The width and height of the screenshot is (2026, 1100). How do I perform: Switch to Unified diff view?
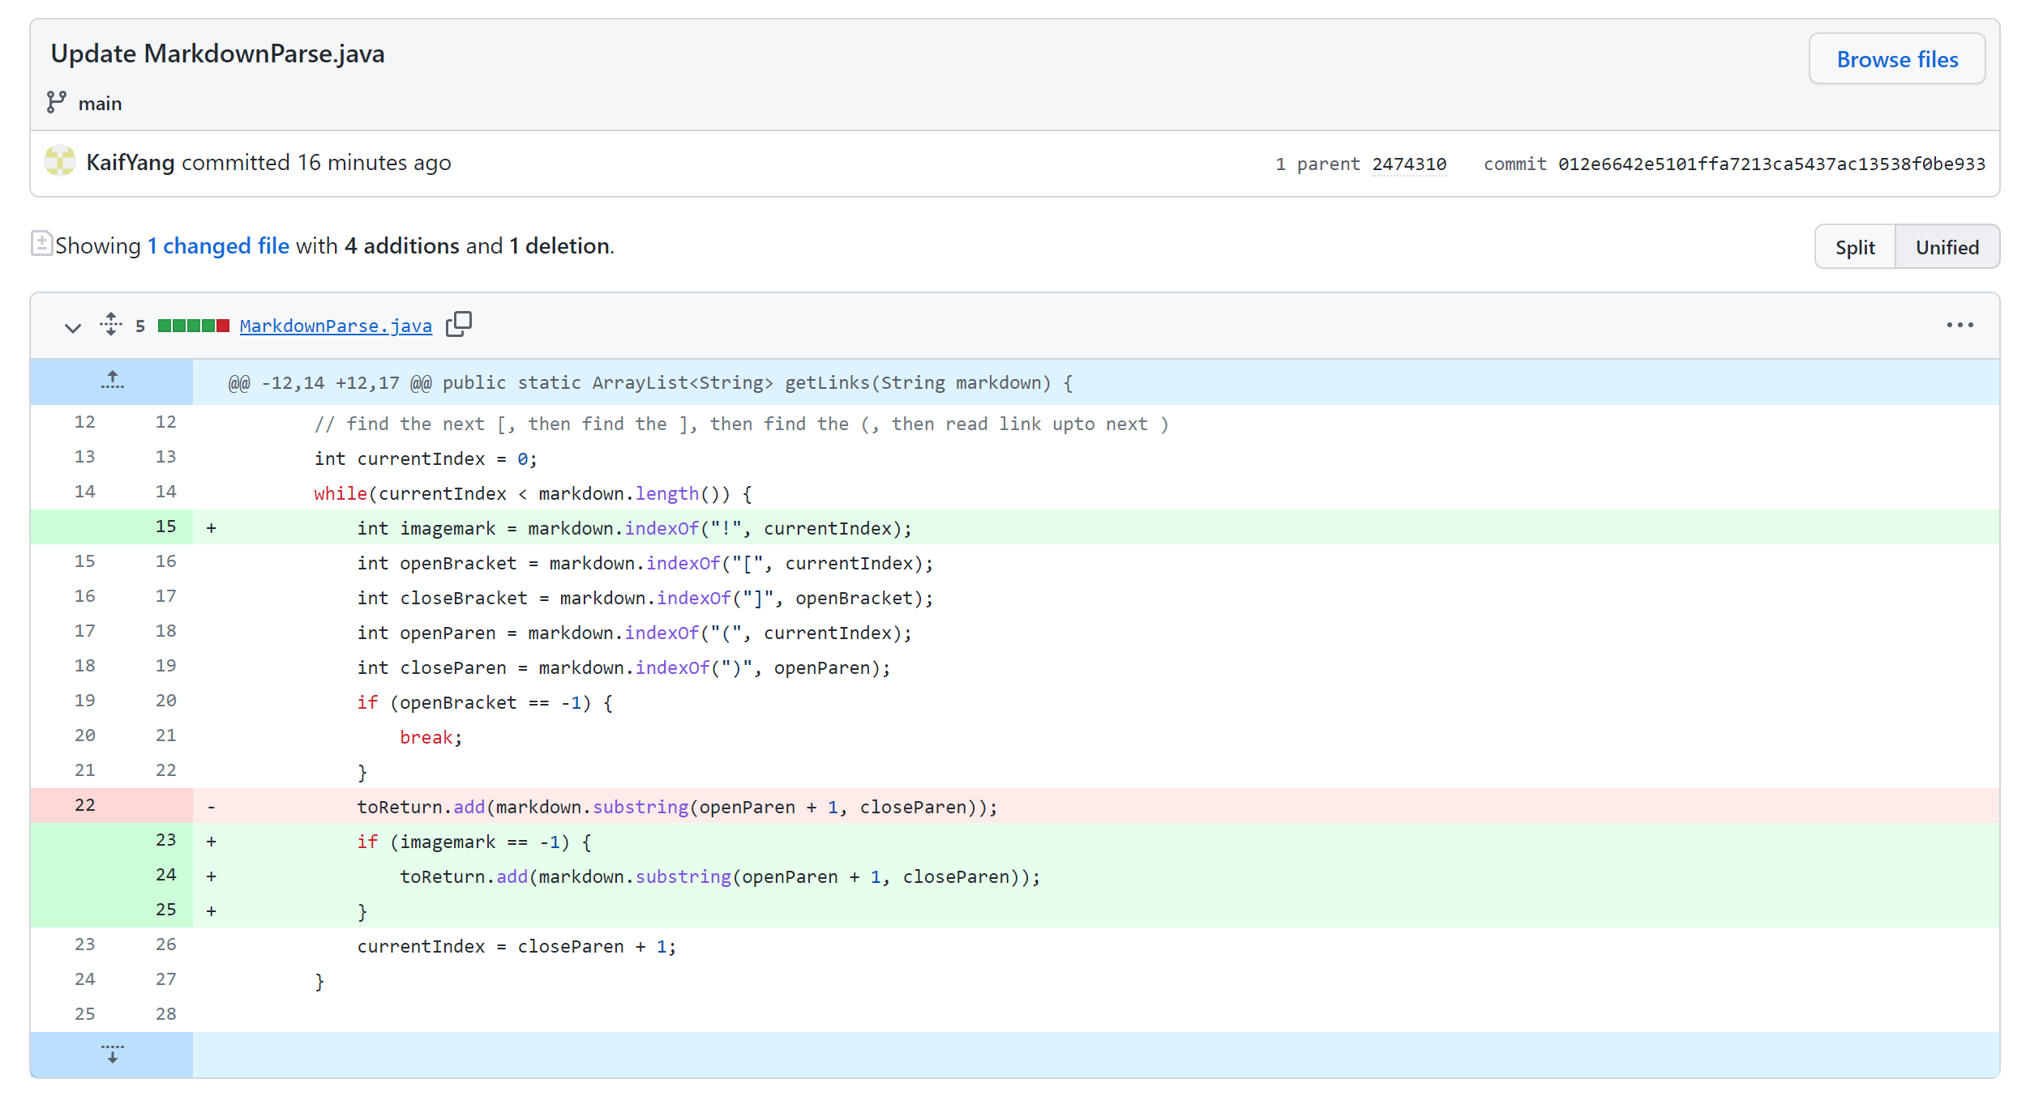pyautogui.click(x=1947, y=247)
